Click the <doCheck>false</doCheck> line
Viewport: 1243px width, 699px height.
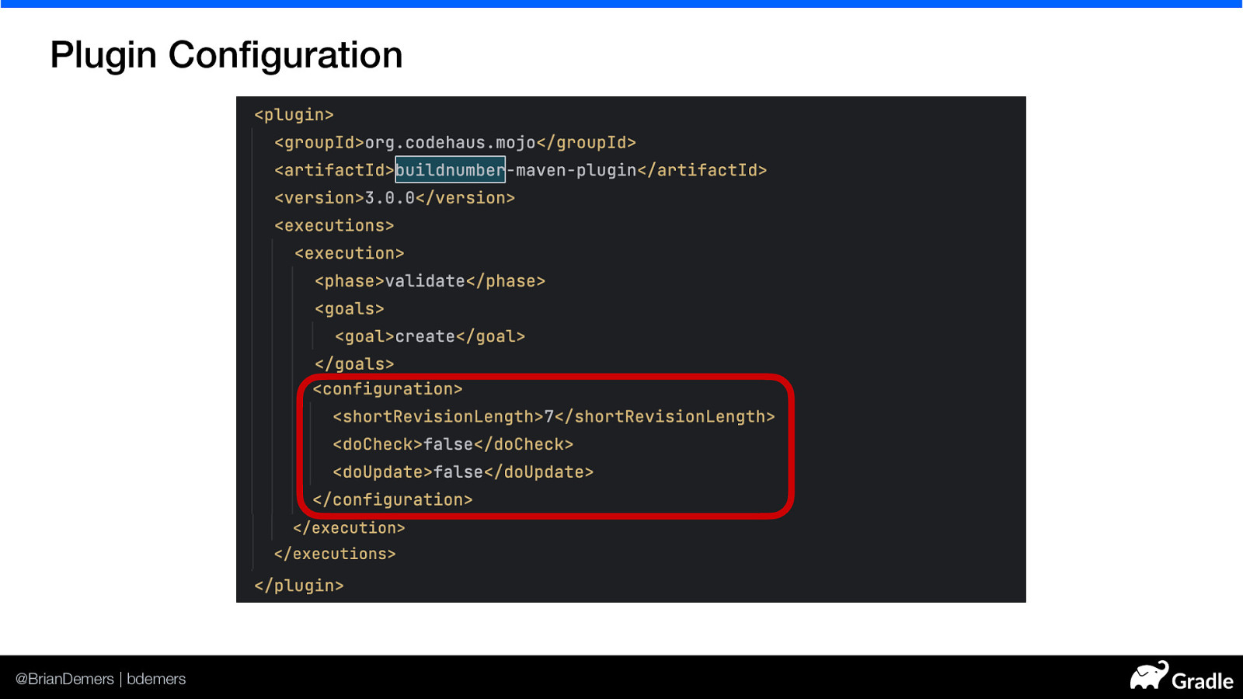click(x=453, y=445)
